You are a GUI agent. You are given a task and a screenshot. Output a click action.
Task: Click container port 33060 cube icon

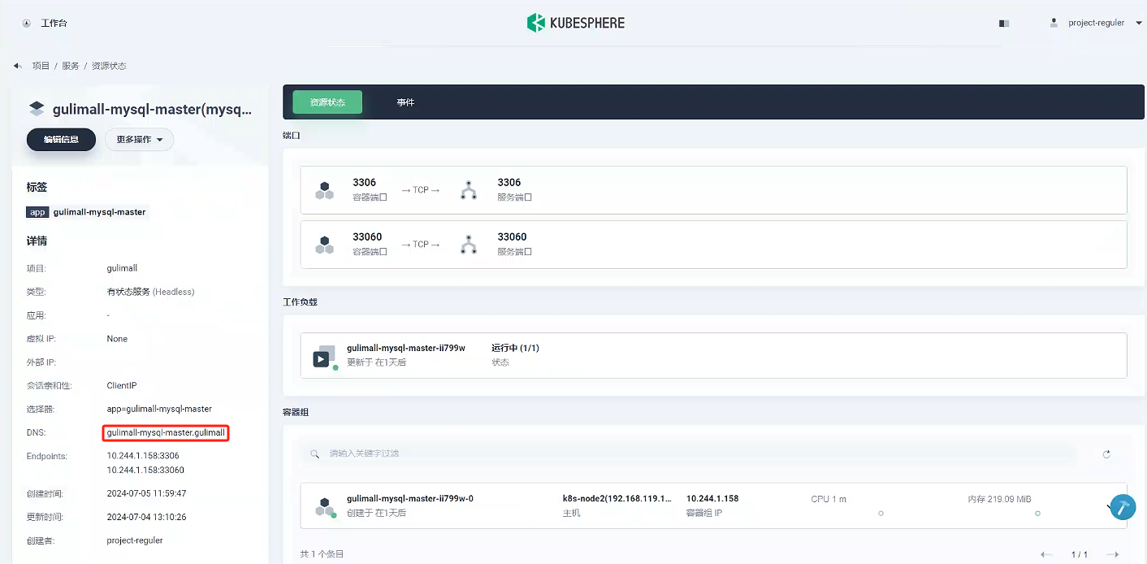click(x=324, y=244)
